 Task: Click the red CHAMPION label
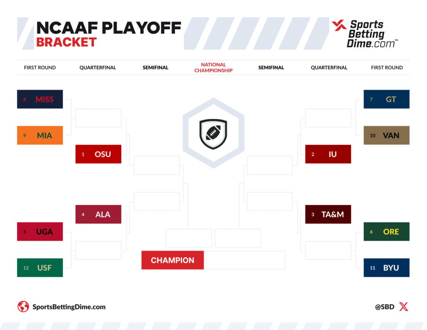pyautogui.click(x=173, y=260)
